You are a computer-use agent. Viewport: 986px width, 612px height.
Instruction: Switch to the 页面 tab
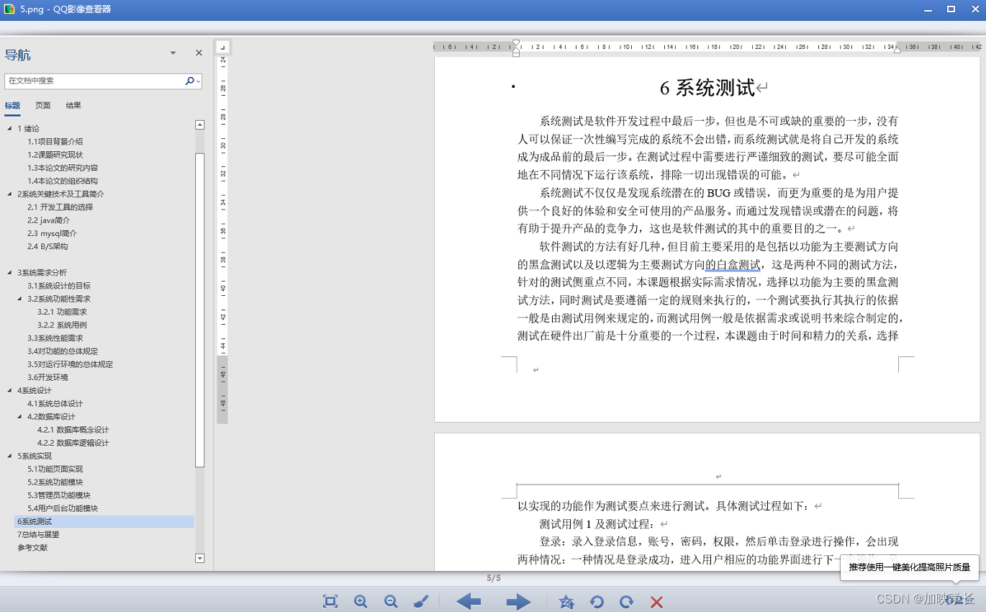point(42,105)
